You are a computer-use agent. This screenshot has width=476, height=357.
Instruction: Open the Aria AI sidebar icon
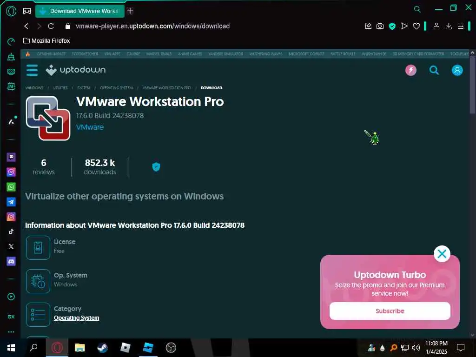coord(11,122)
